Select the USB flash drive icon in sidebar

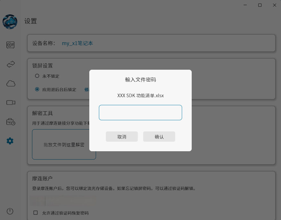(10, 102)
